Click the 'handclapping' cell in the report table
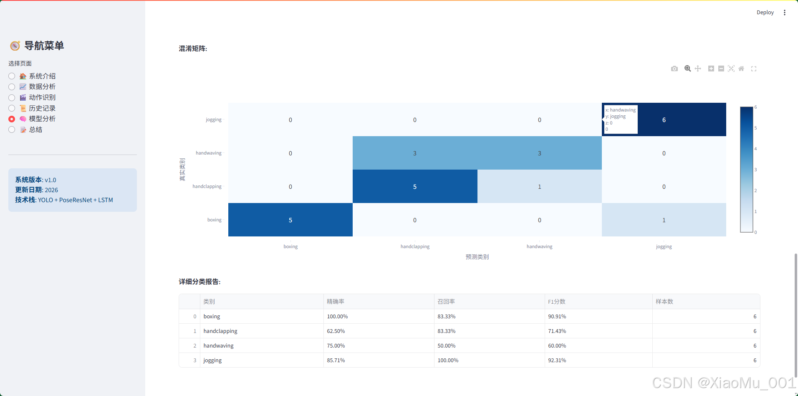 [262, 331]
